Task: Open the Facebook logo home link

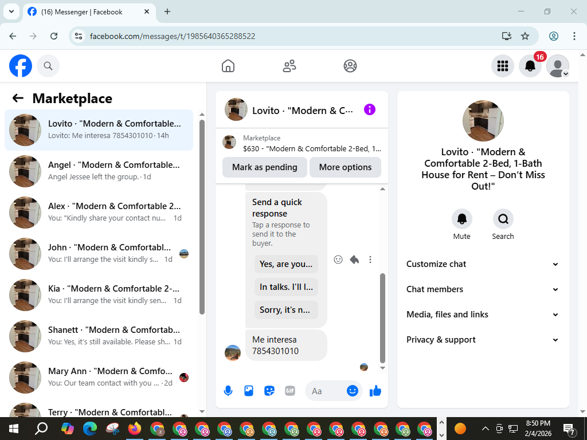Action: pyautogui.click(x=21, y=66)
